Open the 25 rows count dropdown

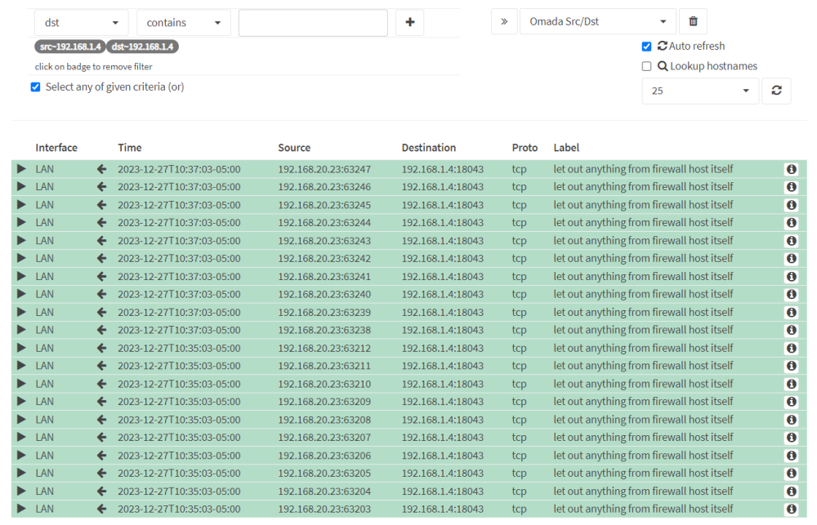(700, 91)
